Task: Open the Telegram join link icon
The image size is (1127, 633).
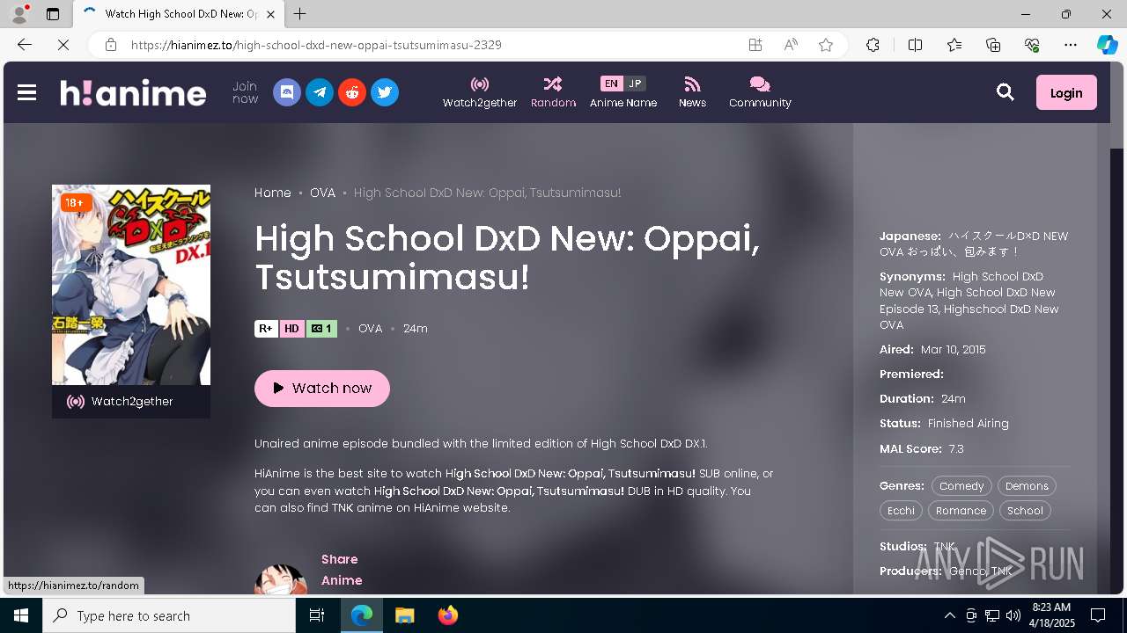Action: [x=320, y=92]
